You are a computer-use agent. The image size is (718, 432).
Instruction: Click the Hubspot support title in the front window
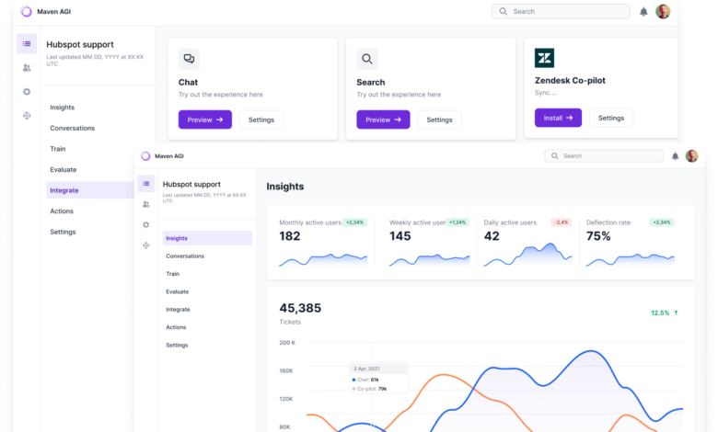[x=191, y=184]
